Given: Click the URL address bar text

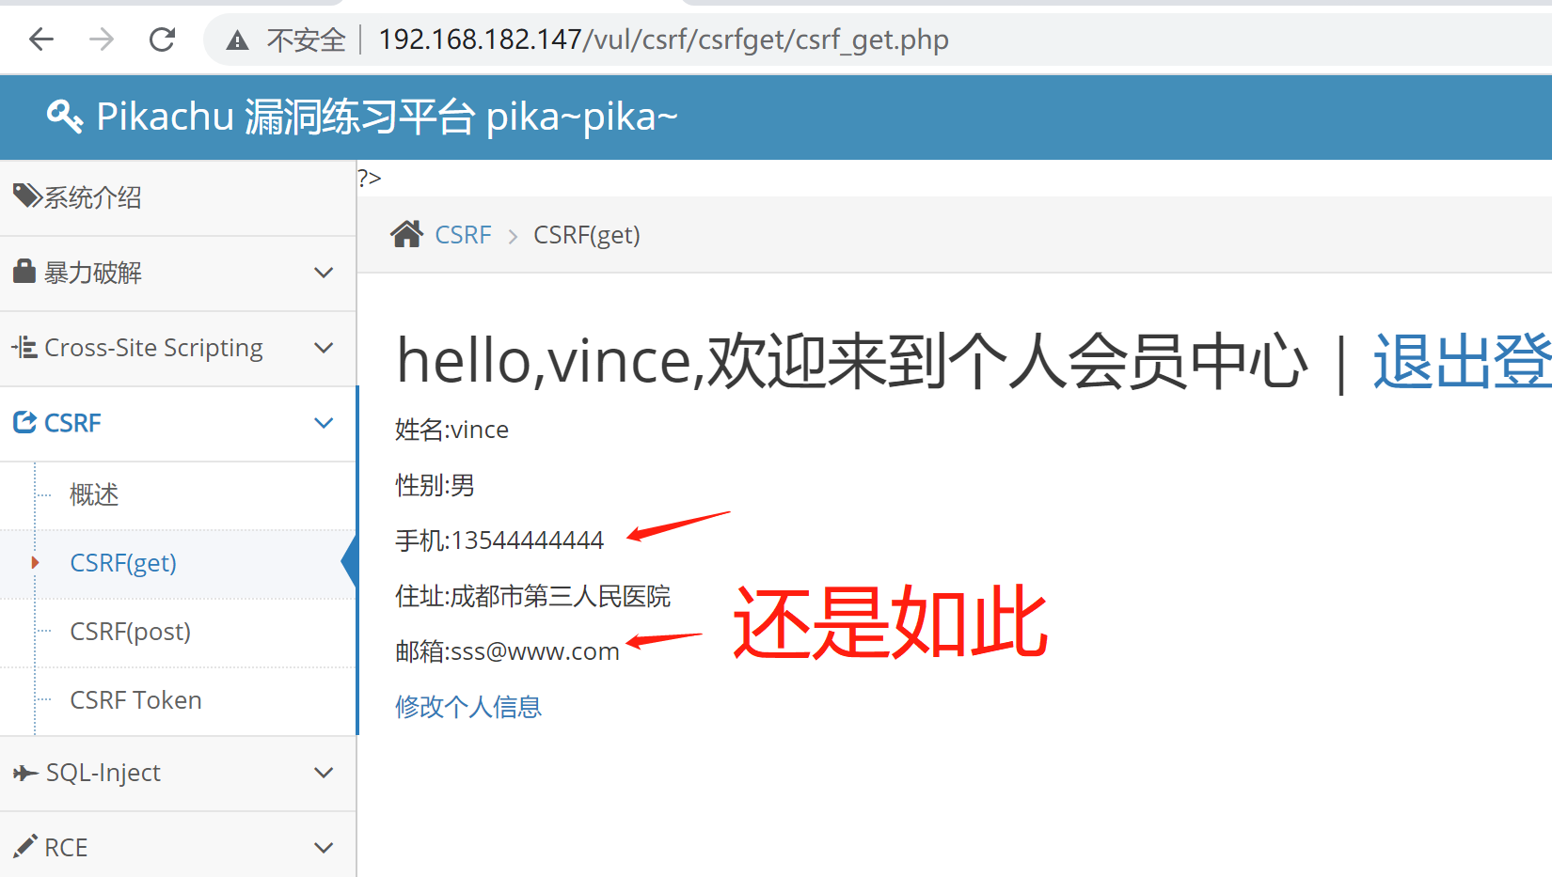Looking at the screenshot, I should (x=663, y=39).
